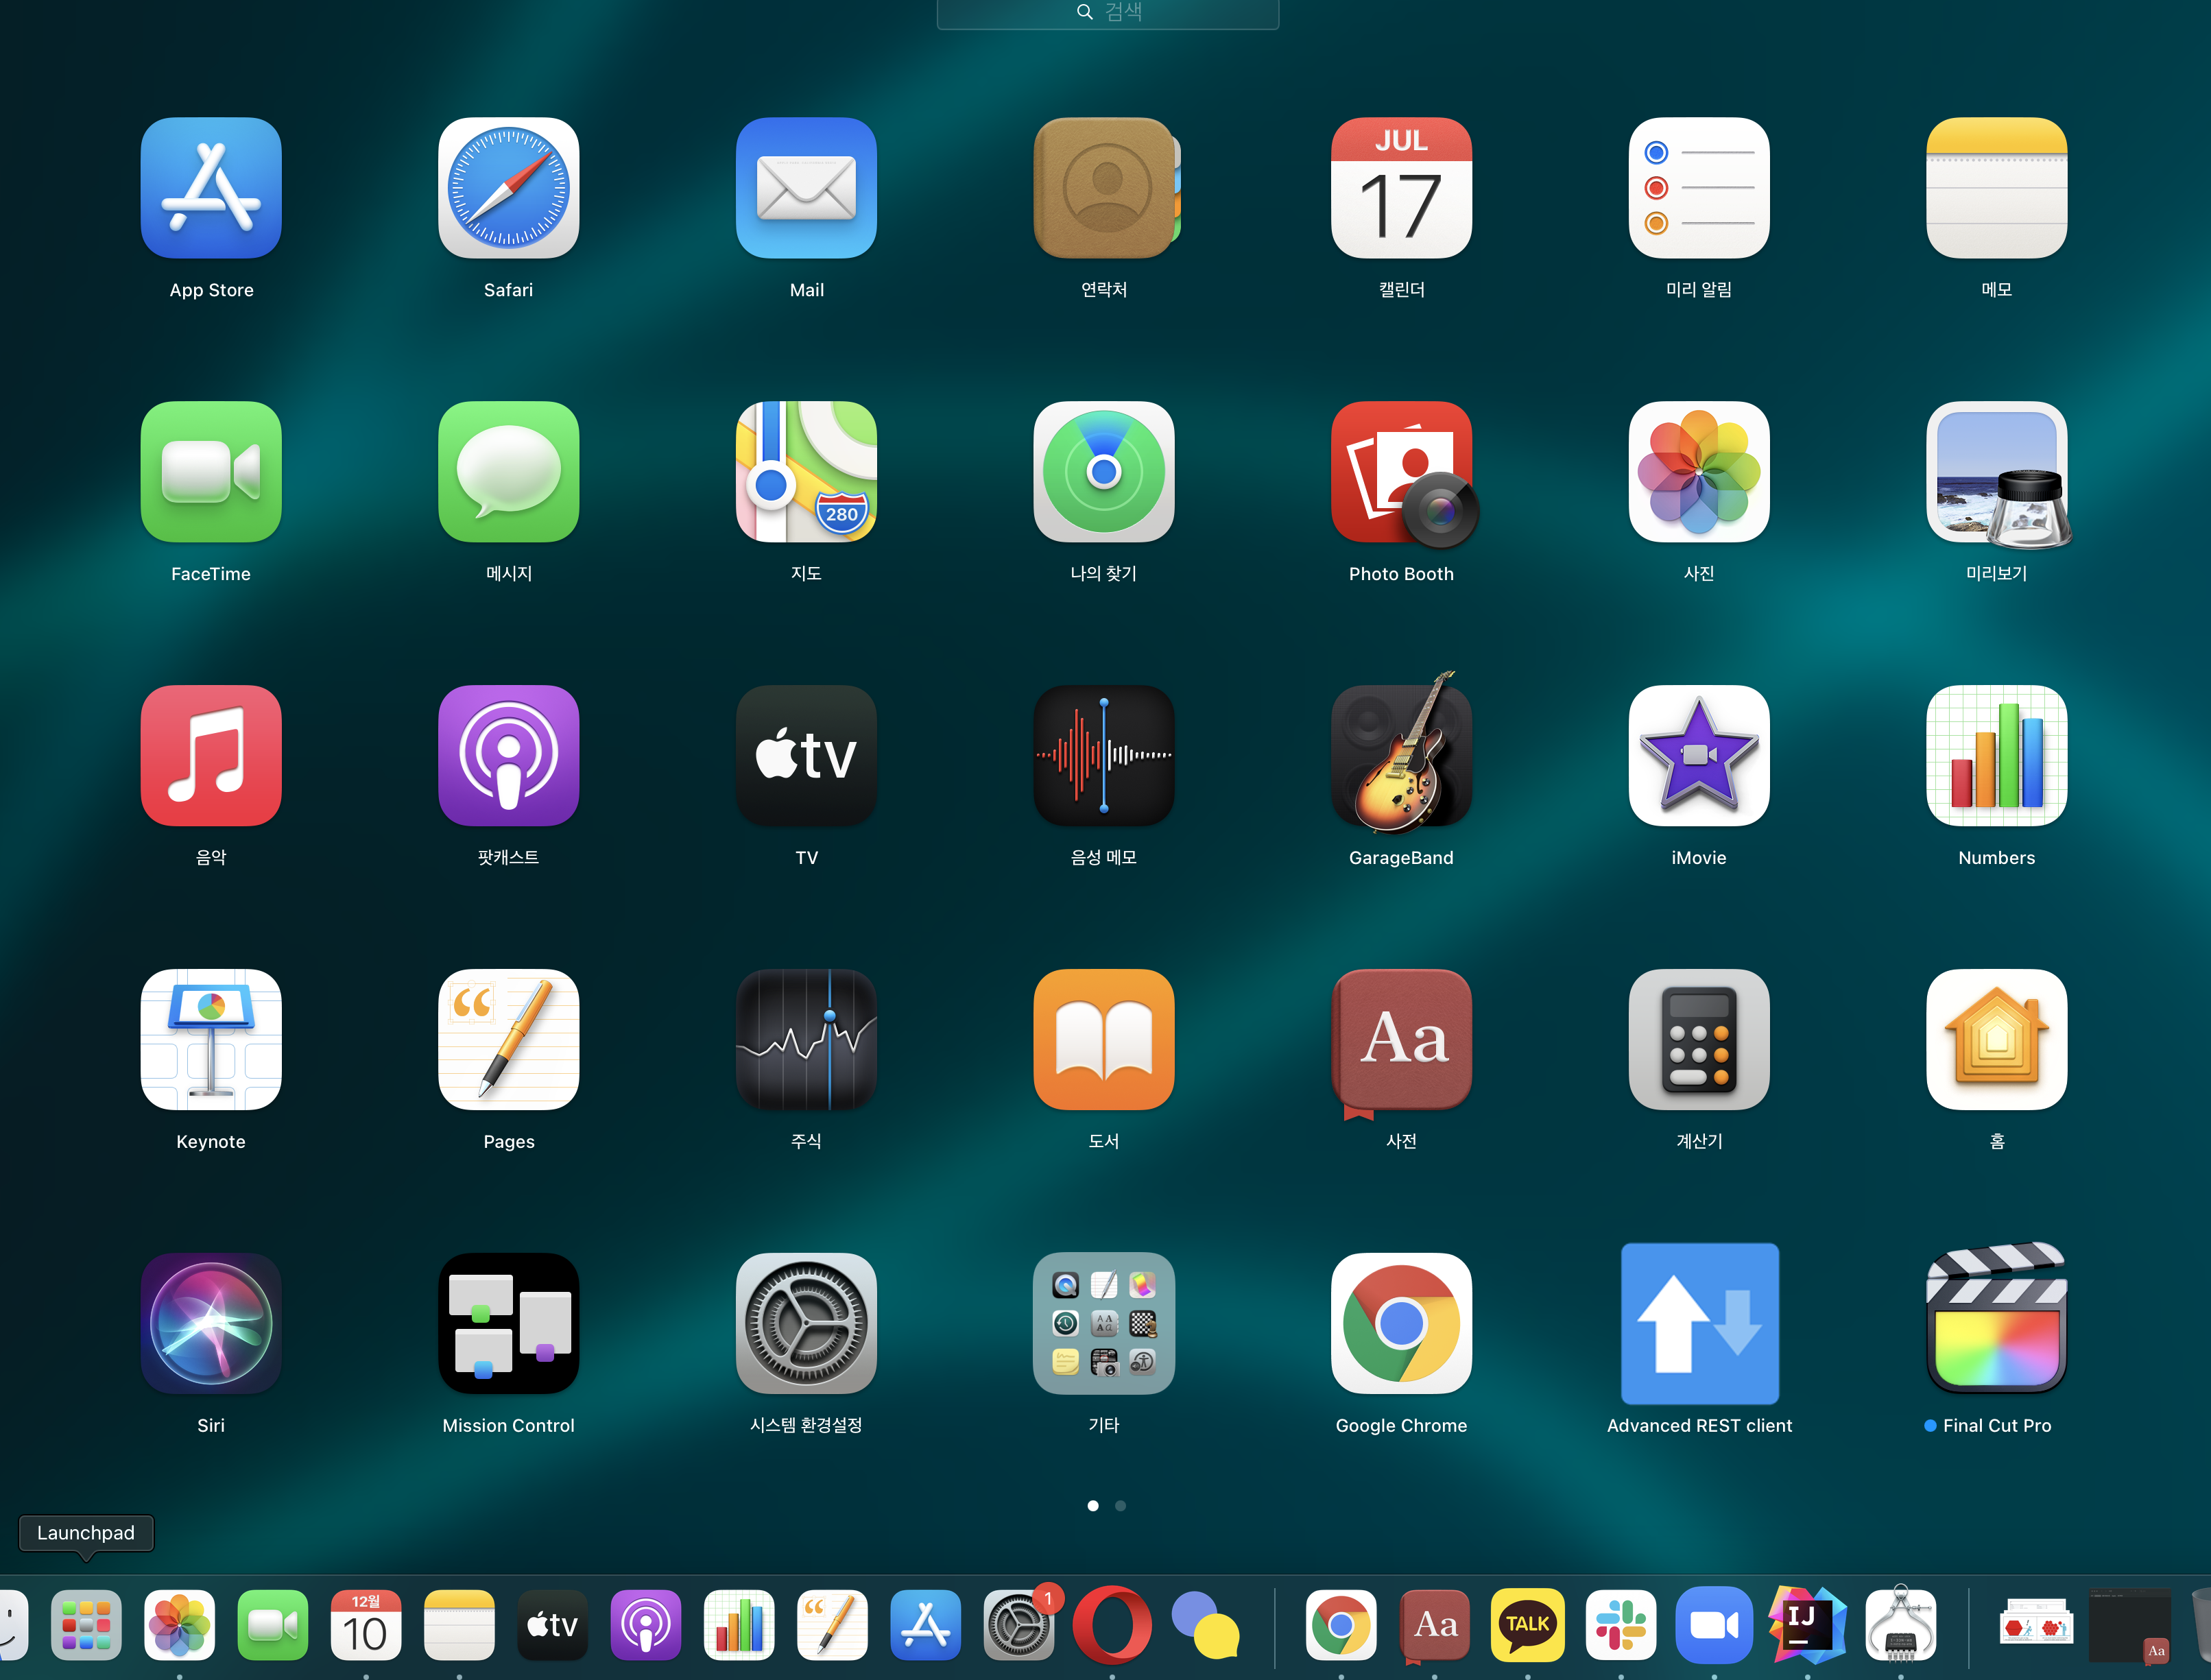This screenshot has height=1680, width=2211.
Task: Open Photo Booth in Launchpad
Action: point(1401,473)
